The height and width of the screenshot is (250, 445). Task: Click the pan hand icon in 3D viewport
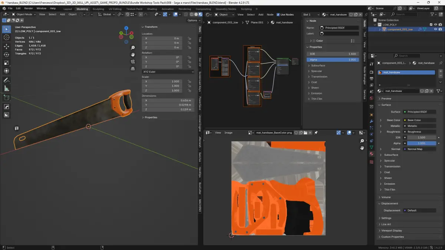tap(133, 55)
